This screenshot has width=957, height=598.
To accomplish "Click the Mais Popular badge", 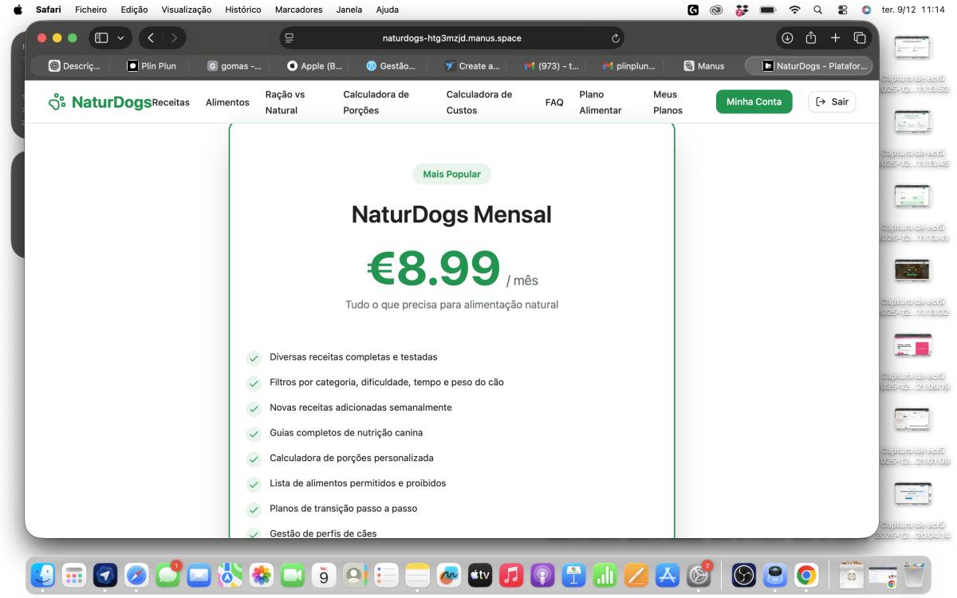I will pyautogui.click(x=451, y=174).
